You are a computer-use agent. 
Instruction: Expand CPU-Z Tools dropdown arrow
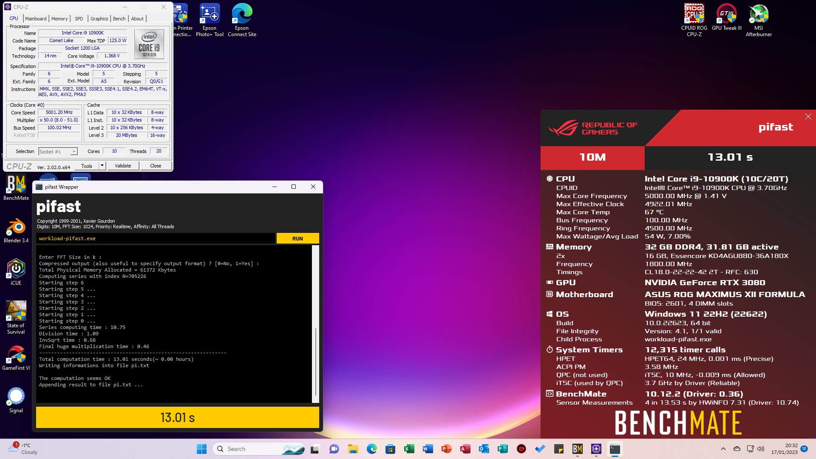click(x=102, y=166)
